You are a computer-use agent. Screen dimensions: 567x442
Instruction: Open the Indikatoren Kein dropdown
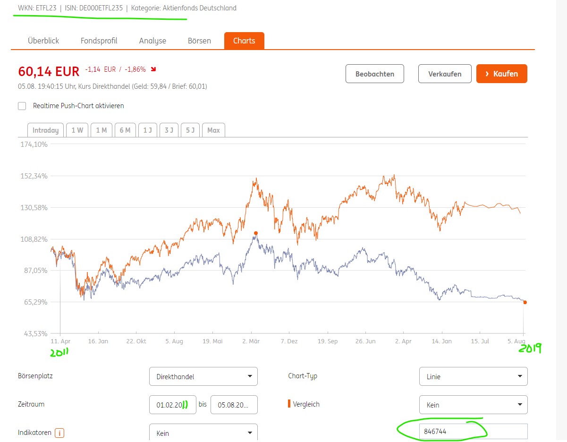click(x=203, y=433)
